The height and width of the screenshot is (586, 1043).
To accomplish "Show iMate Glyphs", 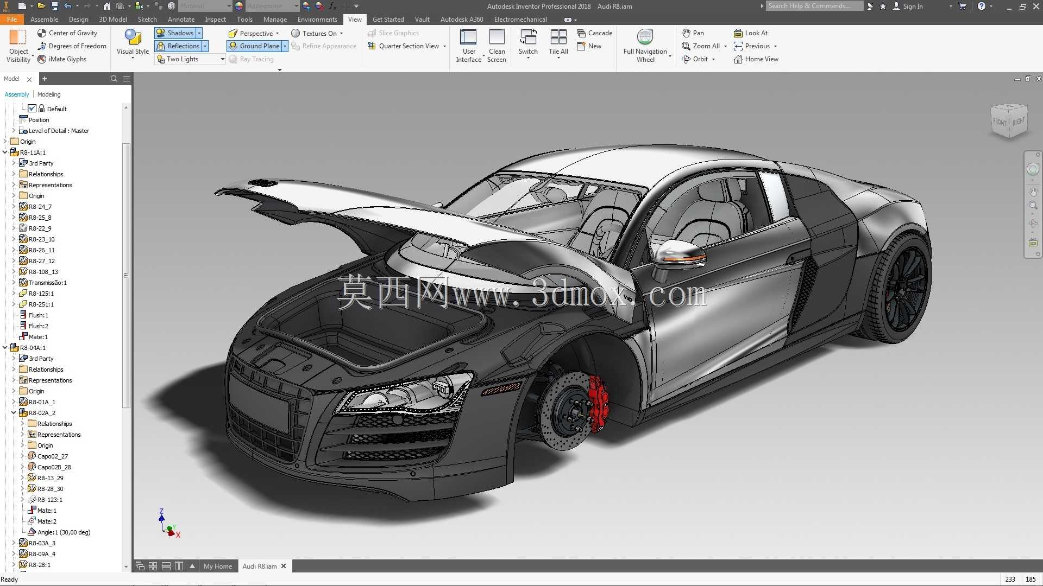I will tap(62, 59).
